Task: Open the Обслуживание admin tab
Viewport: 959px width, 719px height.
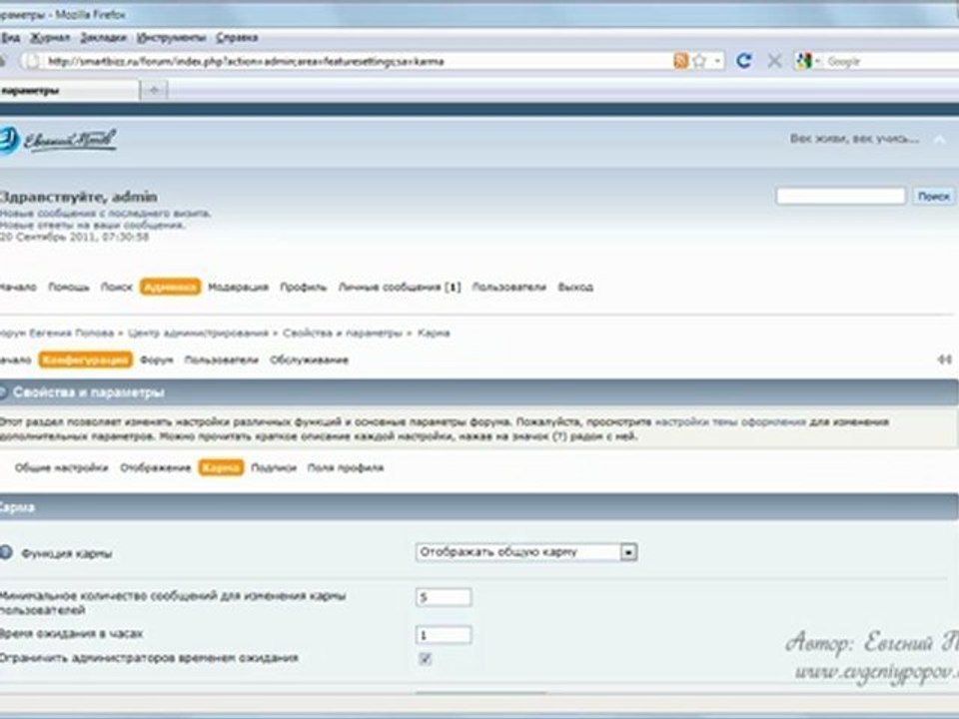Action: point(309,359)
